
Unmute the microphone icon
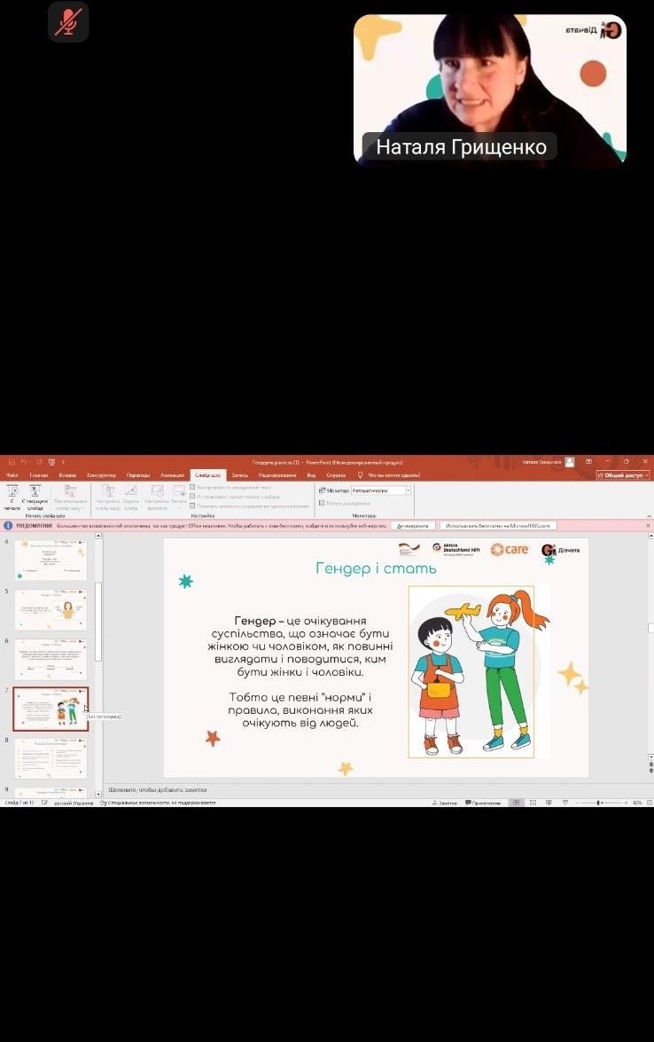point(68,22)
